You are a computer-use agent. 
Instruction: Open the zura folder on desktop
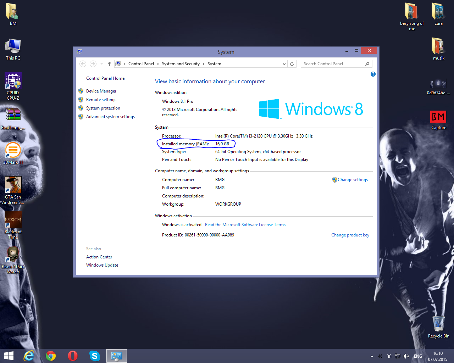tap(438, 14)
